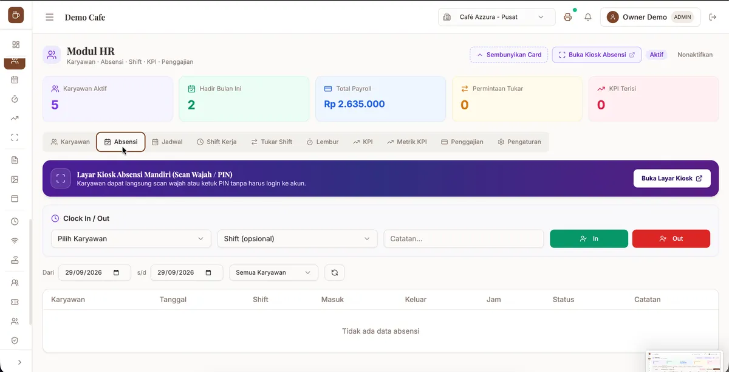The height and width of the screenshot is (372, 729).
Task: Click the Tanggal column header
Action: click(x=173, y=300)
